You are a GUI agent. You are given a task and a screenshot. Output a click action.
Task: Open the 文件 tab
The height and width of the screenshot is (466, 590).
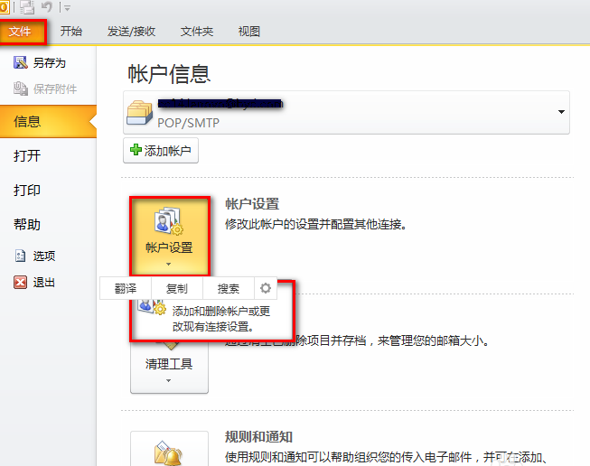pos(21,32)
